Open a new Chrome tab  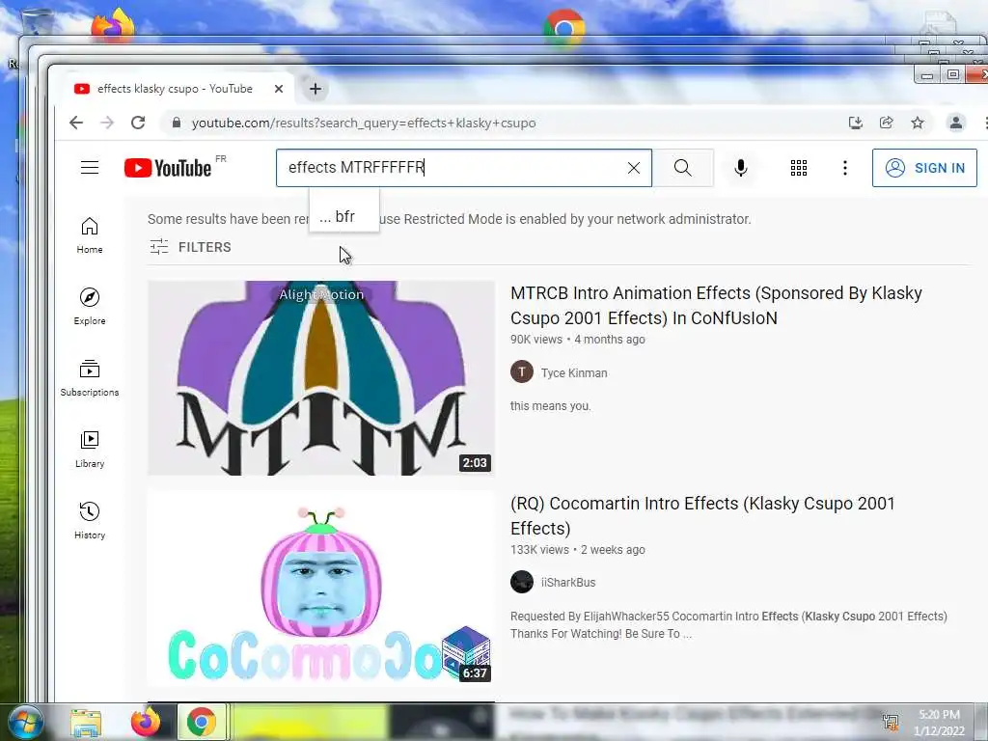coord(316,89)
